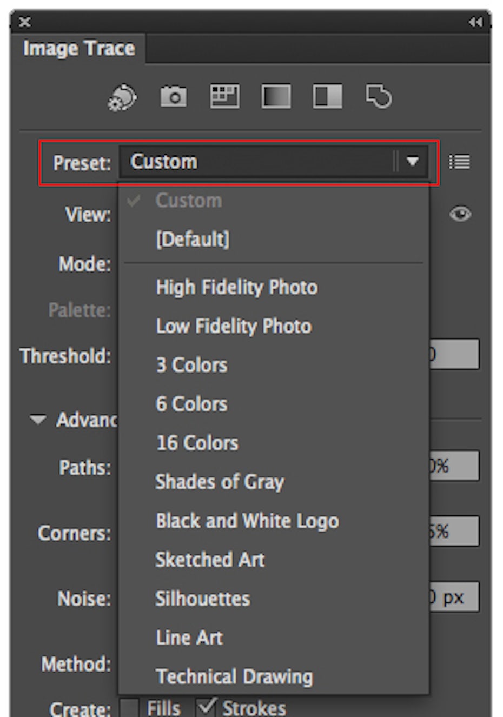Enable the Fills checkbox

129,707
